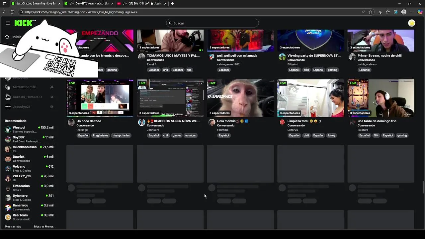Open offline channel Kakashi_HatakeGO in sidebar
Screen dimensions: 425x239
pyautogui.click(x=29, y=97)
